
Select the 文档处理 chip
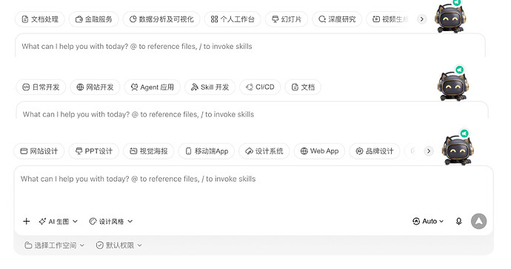coord(40,19)
